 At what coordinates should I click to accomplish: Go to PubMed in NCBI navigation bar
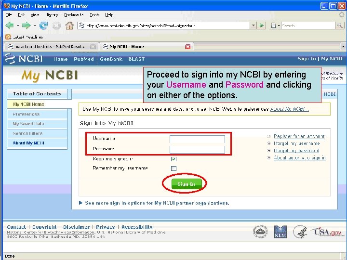84,59
